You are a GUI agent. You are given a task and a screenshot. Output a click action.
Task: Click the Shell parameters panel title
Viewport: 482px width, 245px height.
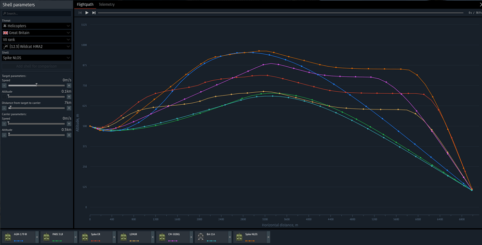19,5
